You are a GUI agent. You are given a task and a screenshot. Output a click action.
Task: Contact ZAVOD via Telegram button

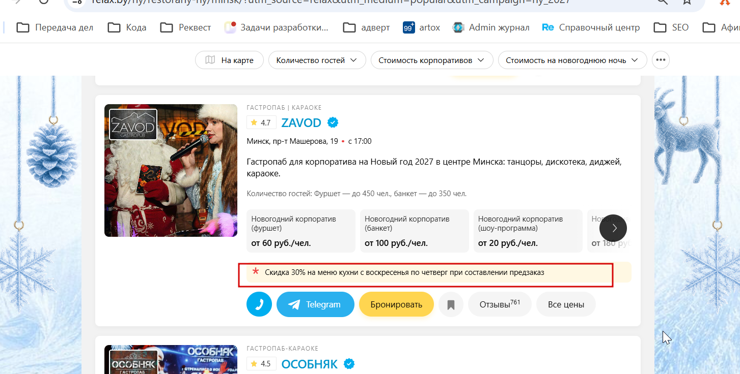[x=315, y=304]
